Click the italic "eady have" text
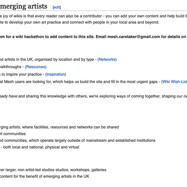187x187 pixels. (x=9, y=96)
